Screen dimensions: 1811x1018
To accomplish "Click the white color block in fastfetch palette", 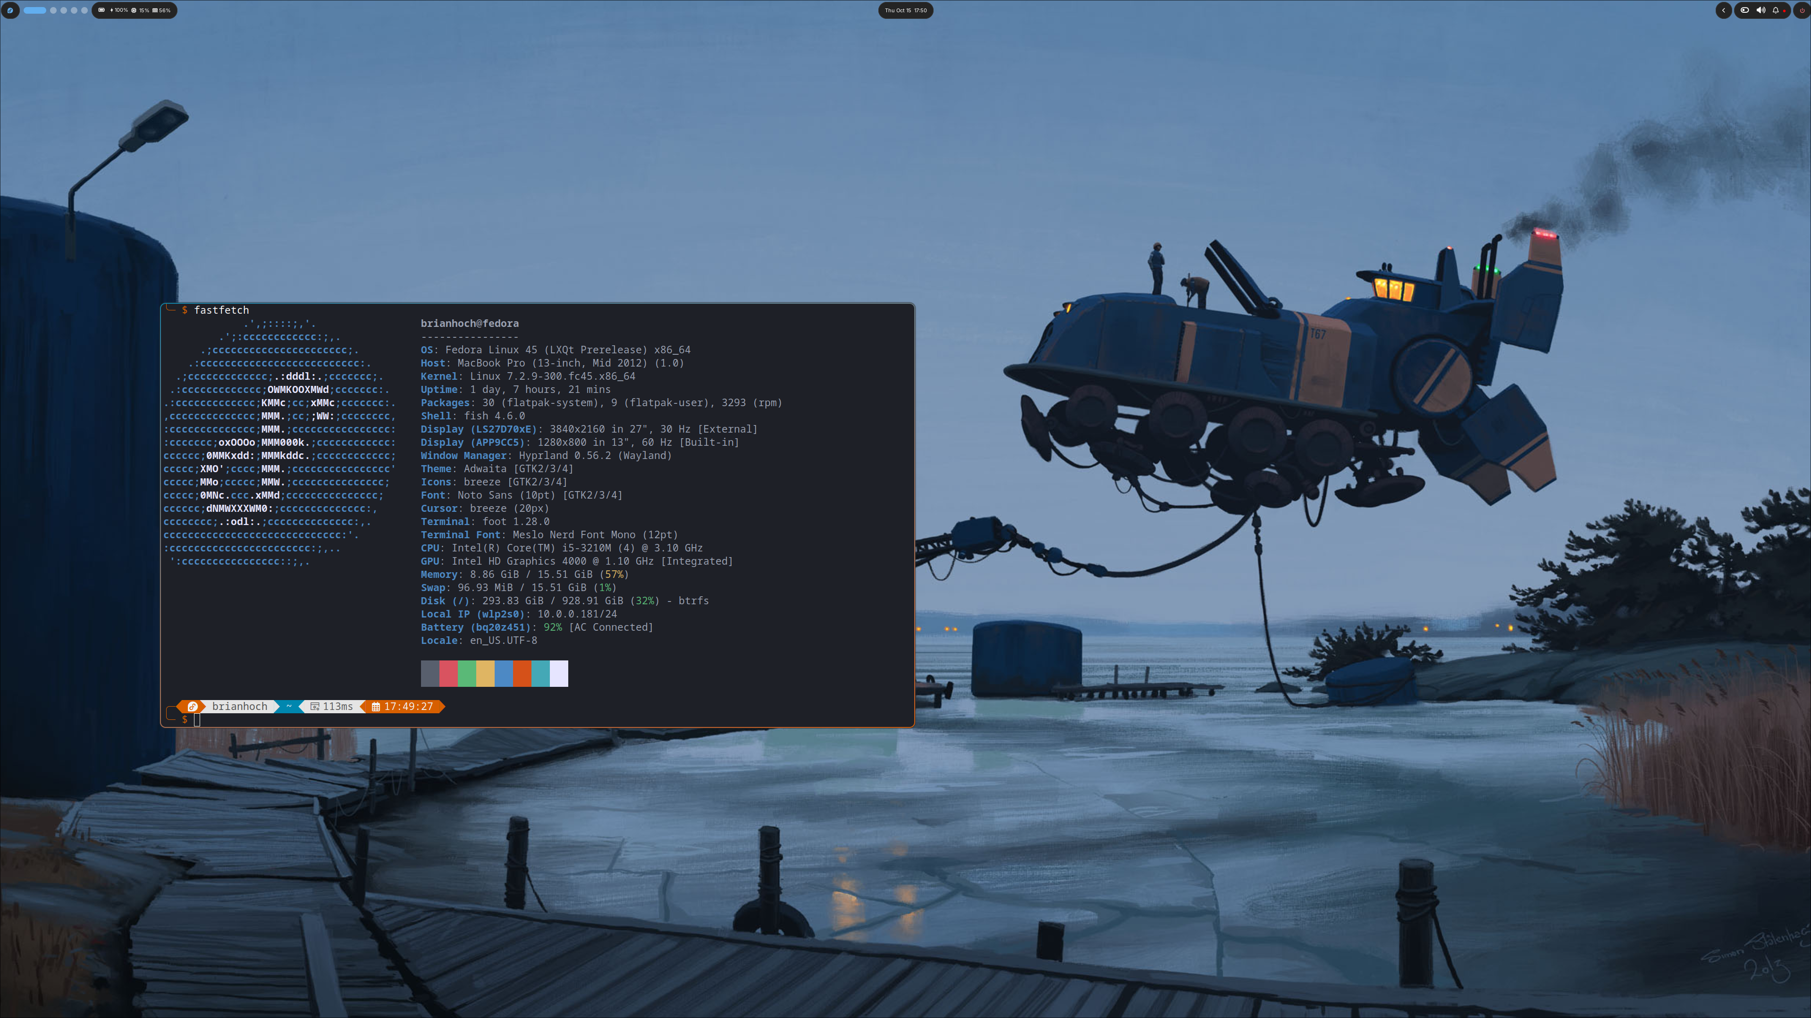I will (x=559, y=673).
